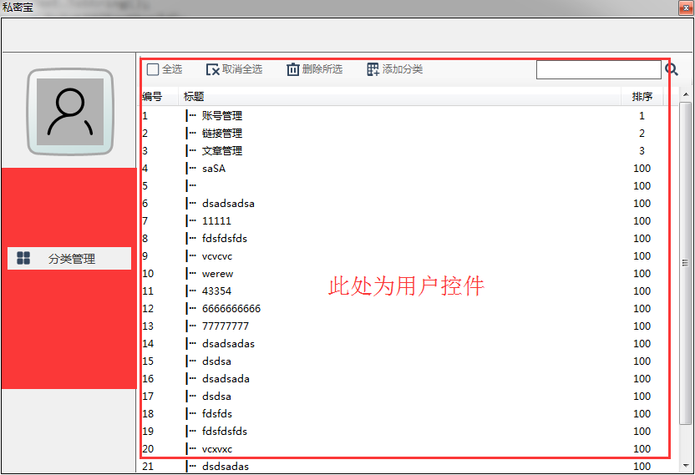
Task: Open 分类管理 in the sidebar
Action: point(69,258)
